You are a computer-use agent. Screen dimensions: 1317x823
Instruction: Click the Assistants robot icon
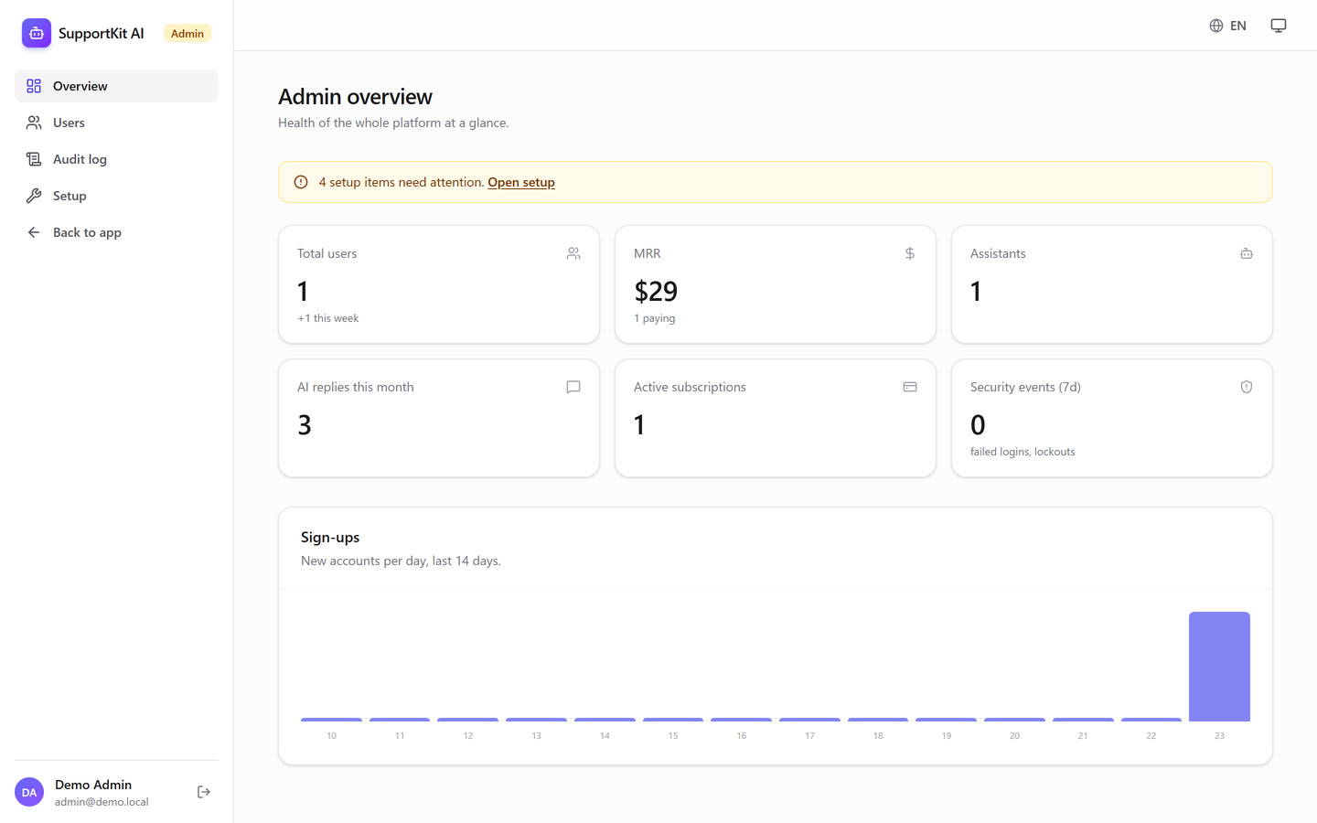pyautogui.click(x=1247, y=253)
